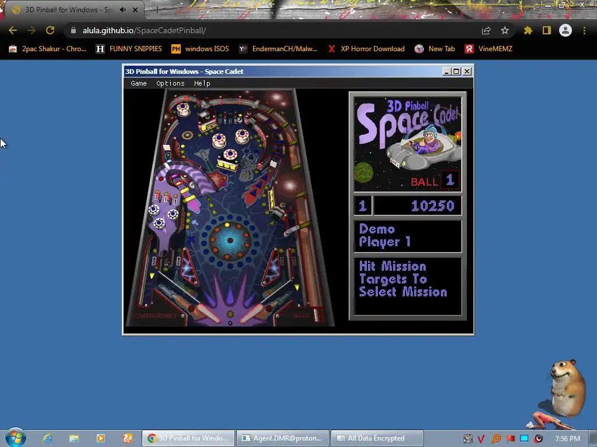Switch to All Data Encrypted taskbar window

377,438
